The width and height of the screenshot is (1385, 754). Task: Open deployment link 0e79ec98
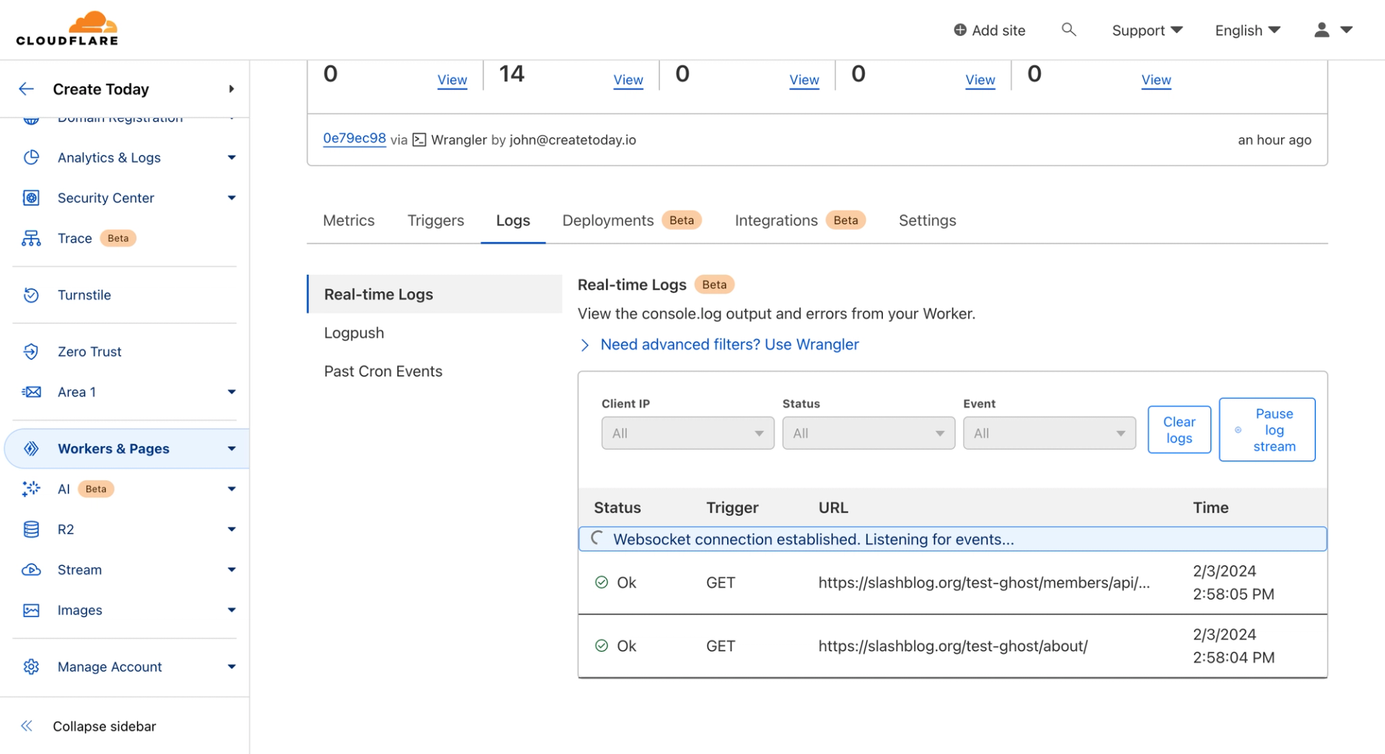tap(354, 138)
